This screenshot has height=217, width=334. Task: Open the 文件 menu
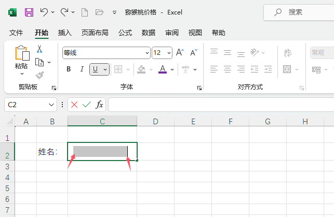tap(16, 33)
